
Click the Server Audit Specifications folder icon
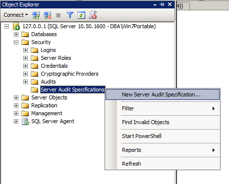click(x=35, y=90)
